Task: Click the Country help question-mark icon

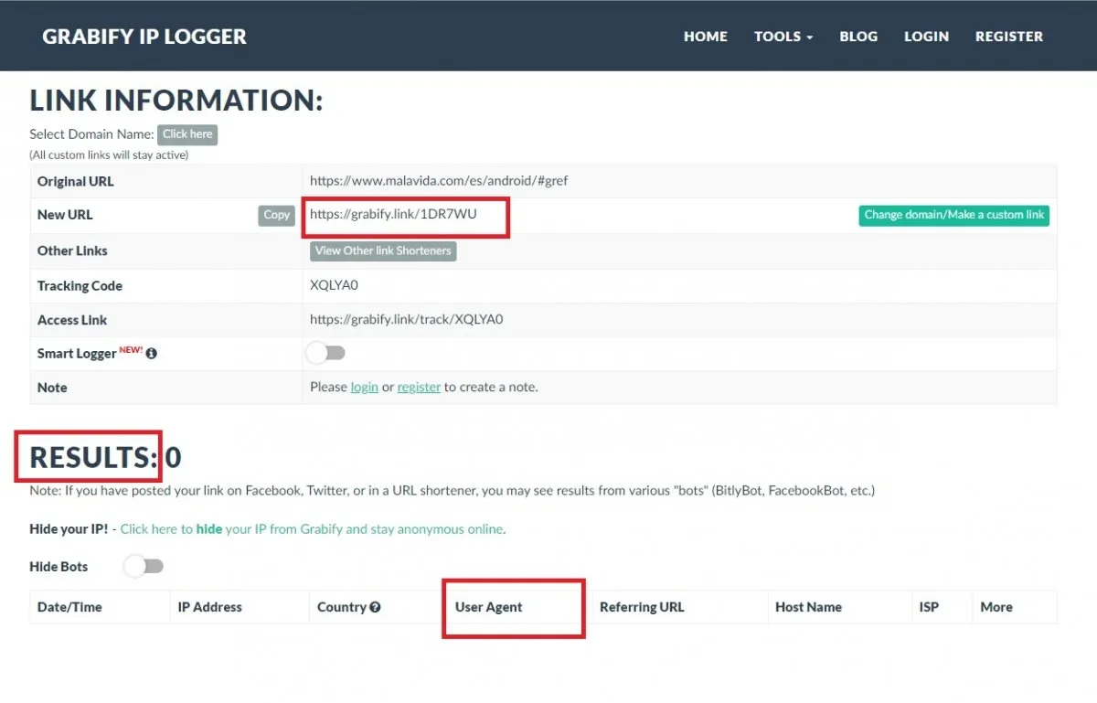Action: 375,607
